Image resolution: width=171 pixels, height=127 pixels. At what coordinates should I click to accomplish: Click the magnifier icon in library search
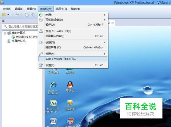5,26
